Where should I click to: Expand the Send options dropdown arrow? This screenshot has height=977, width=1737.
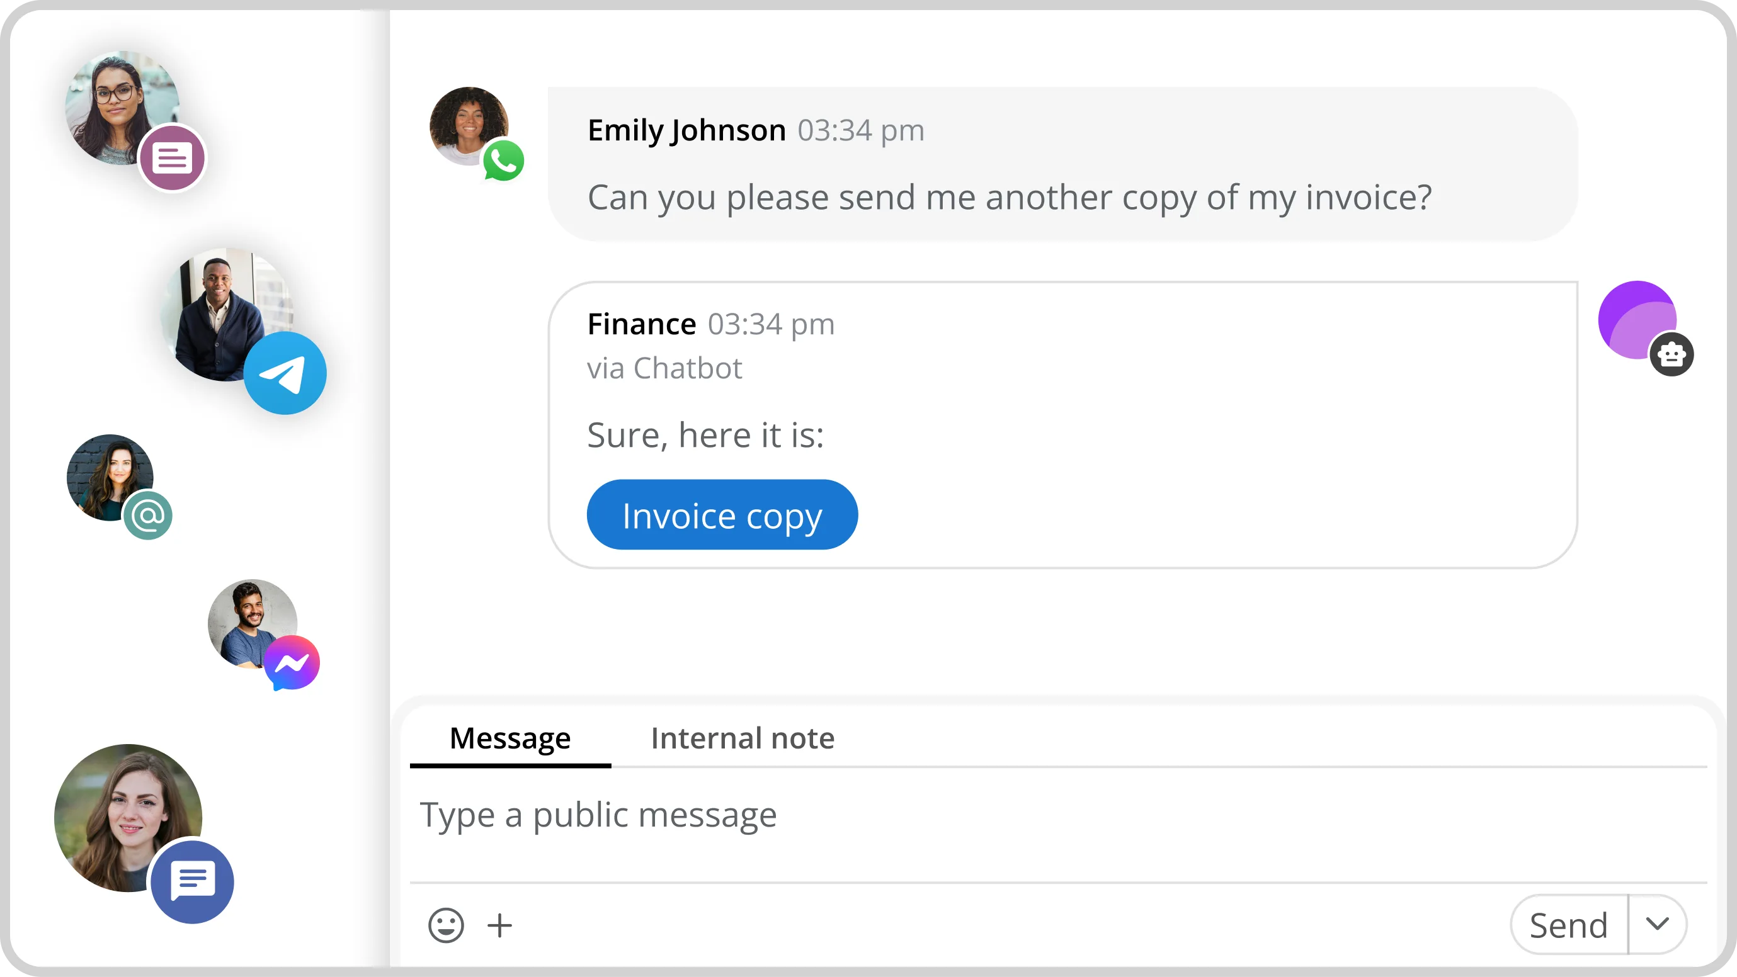1658,925
